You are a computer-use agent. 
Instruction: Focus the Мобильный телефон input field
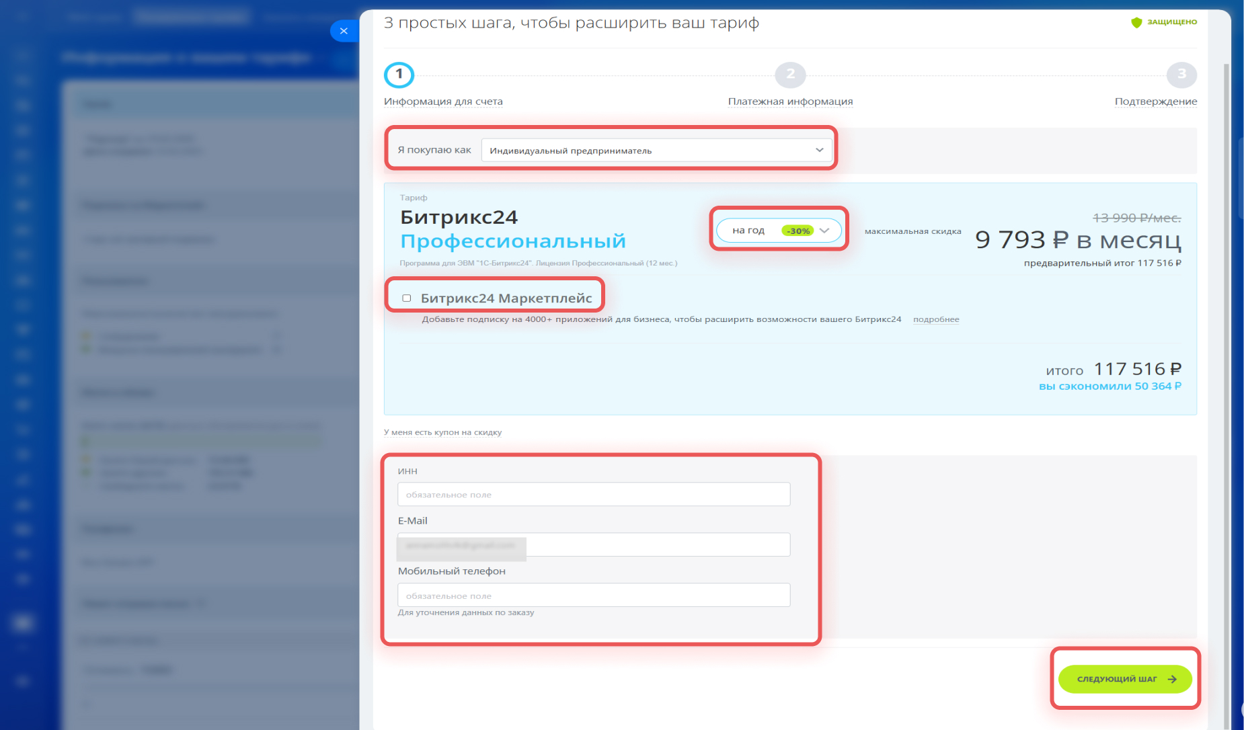pos(594,595)
